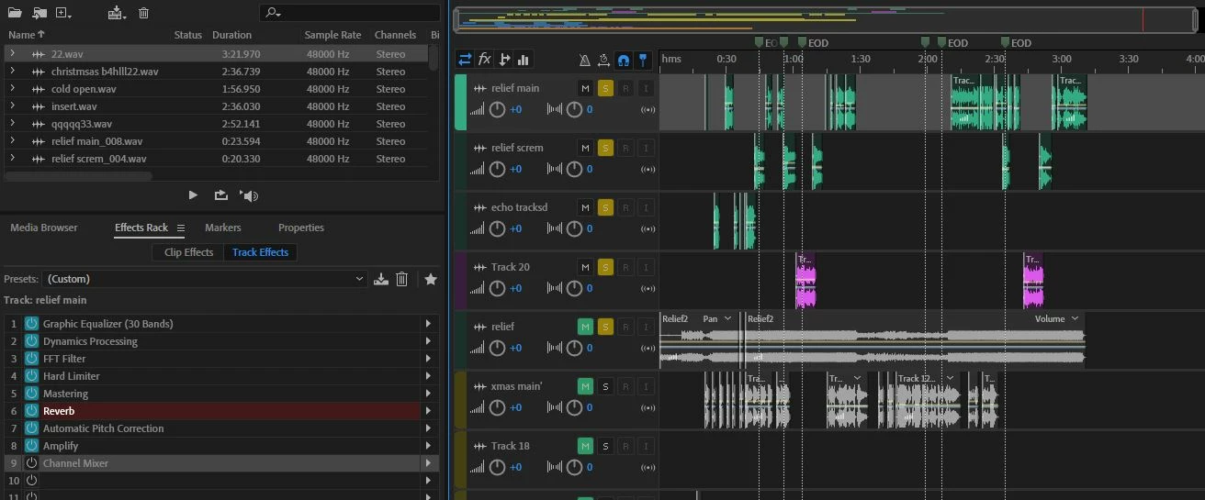The image size is (1205, 500).
Task: Toggle the metronome icon
Action: point(585,60)
